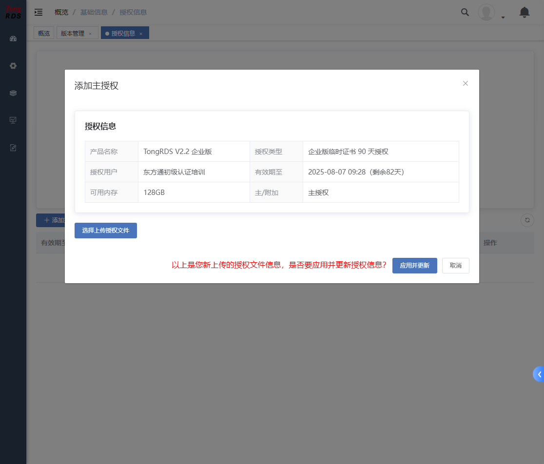Click the 授权信息 card heading
This screenshot has width=544, height=464.
coord(100,127)
